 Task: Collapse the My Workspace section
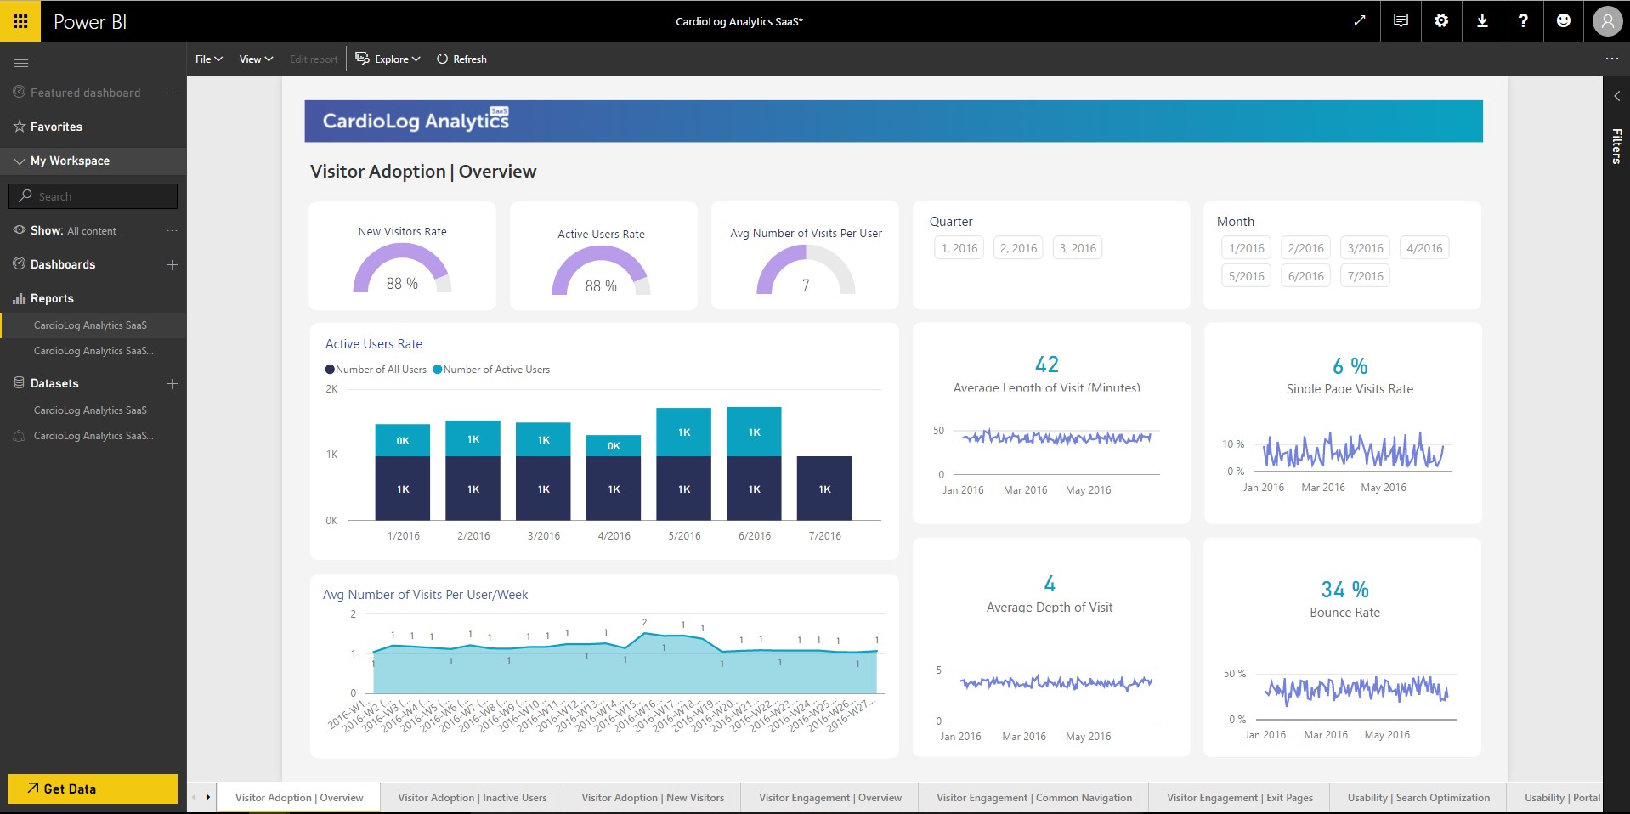pyautogui.click(x=20, y=161)
